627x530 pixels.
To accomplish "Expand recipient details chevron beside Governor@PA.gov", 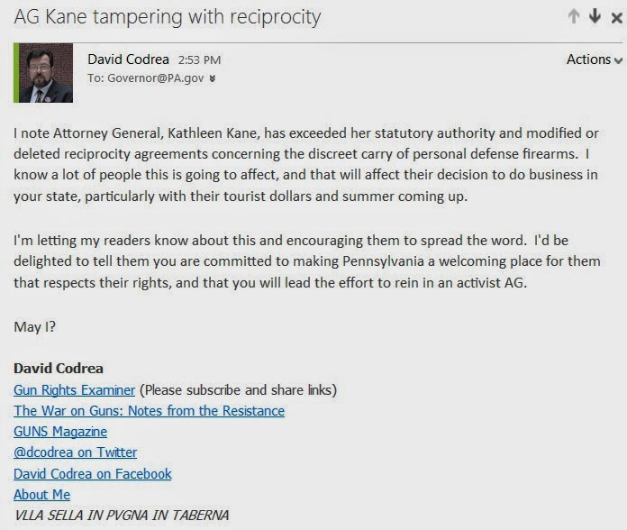I will (212, 78).
